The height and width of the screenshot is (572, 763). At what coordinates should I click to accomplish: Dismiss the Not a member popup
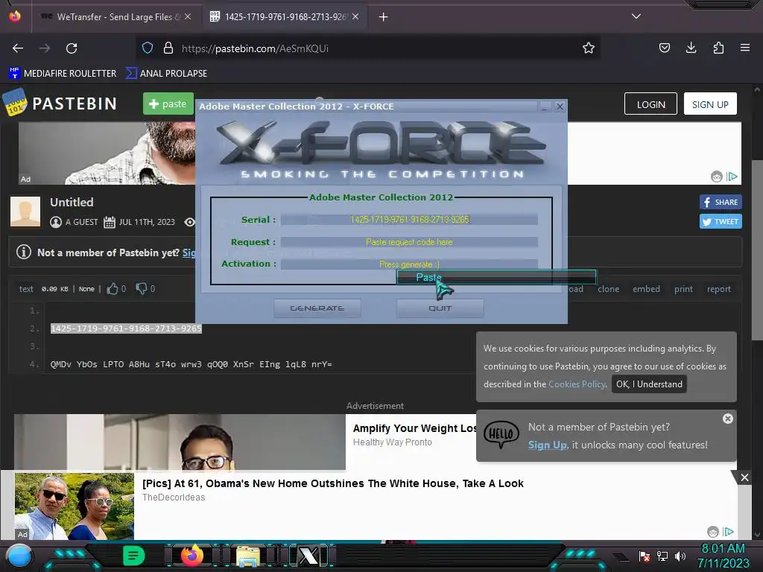(x=727, y=419)
